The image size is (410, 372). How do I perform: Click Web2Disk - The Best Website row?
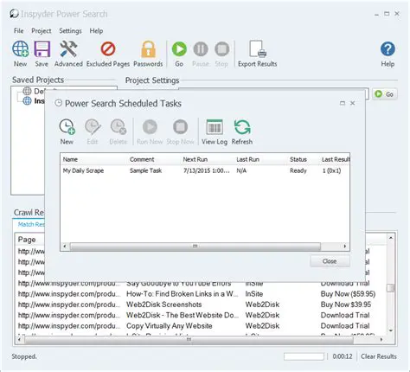pyautogui.click(x=201, y=315)
